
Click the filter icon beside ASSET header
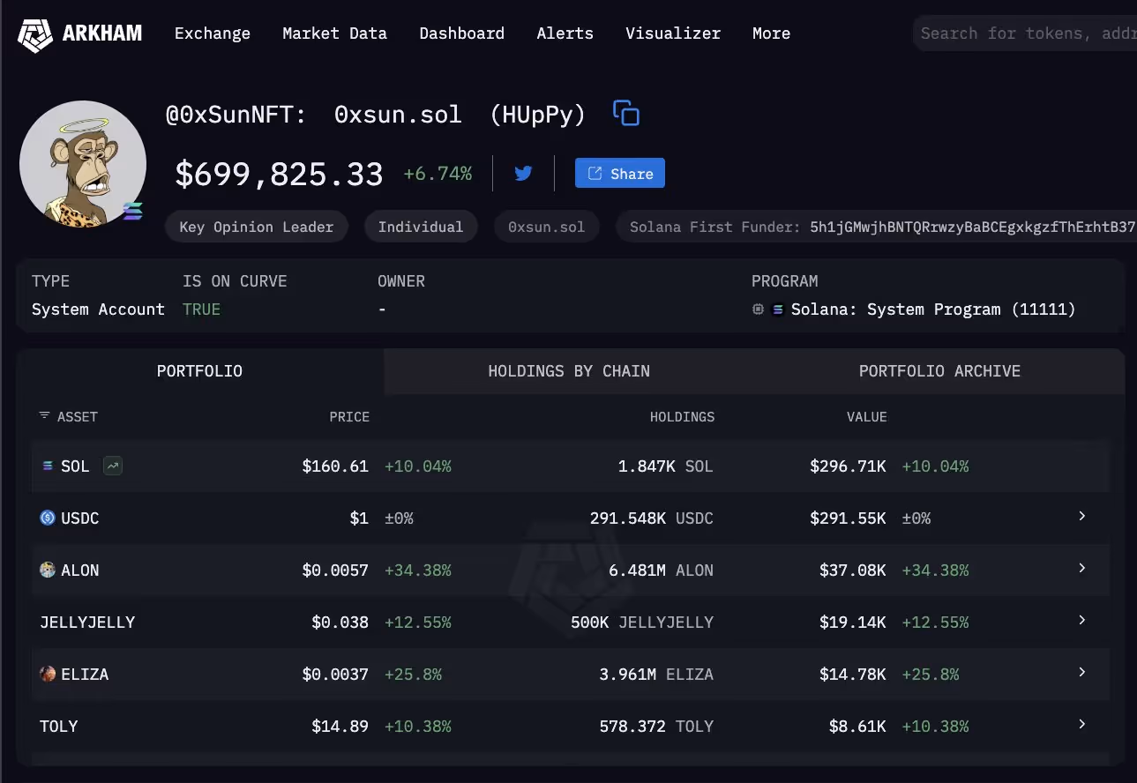point(45,415)
